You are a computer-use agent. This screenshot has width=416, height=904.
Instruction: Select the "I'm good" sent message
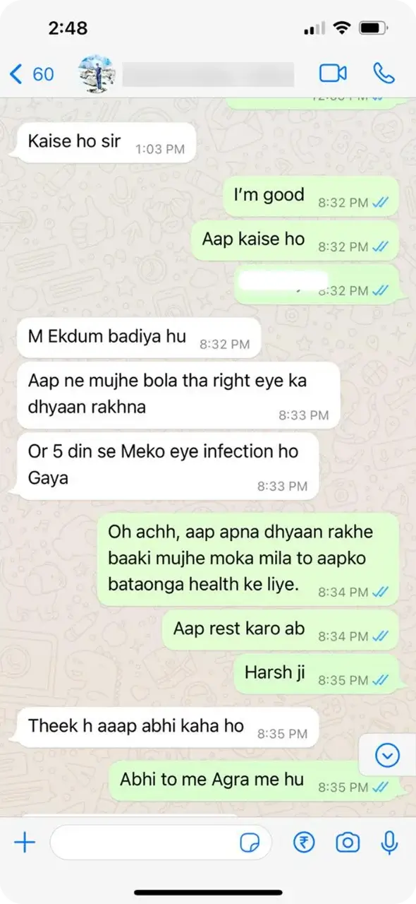[311, 197]
